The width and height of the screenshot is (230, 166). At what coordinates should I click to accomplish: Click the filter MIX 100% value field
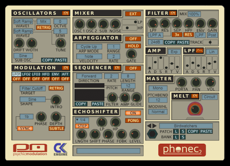(x=194, y=14)
